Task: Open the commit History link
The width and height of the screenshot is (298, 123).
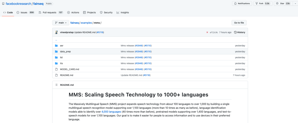Action: 240,32
